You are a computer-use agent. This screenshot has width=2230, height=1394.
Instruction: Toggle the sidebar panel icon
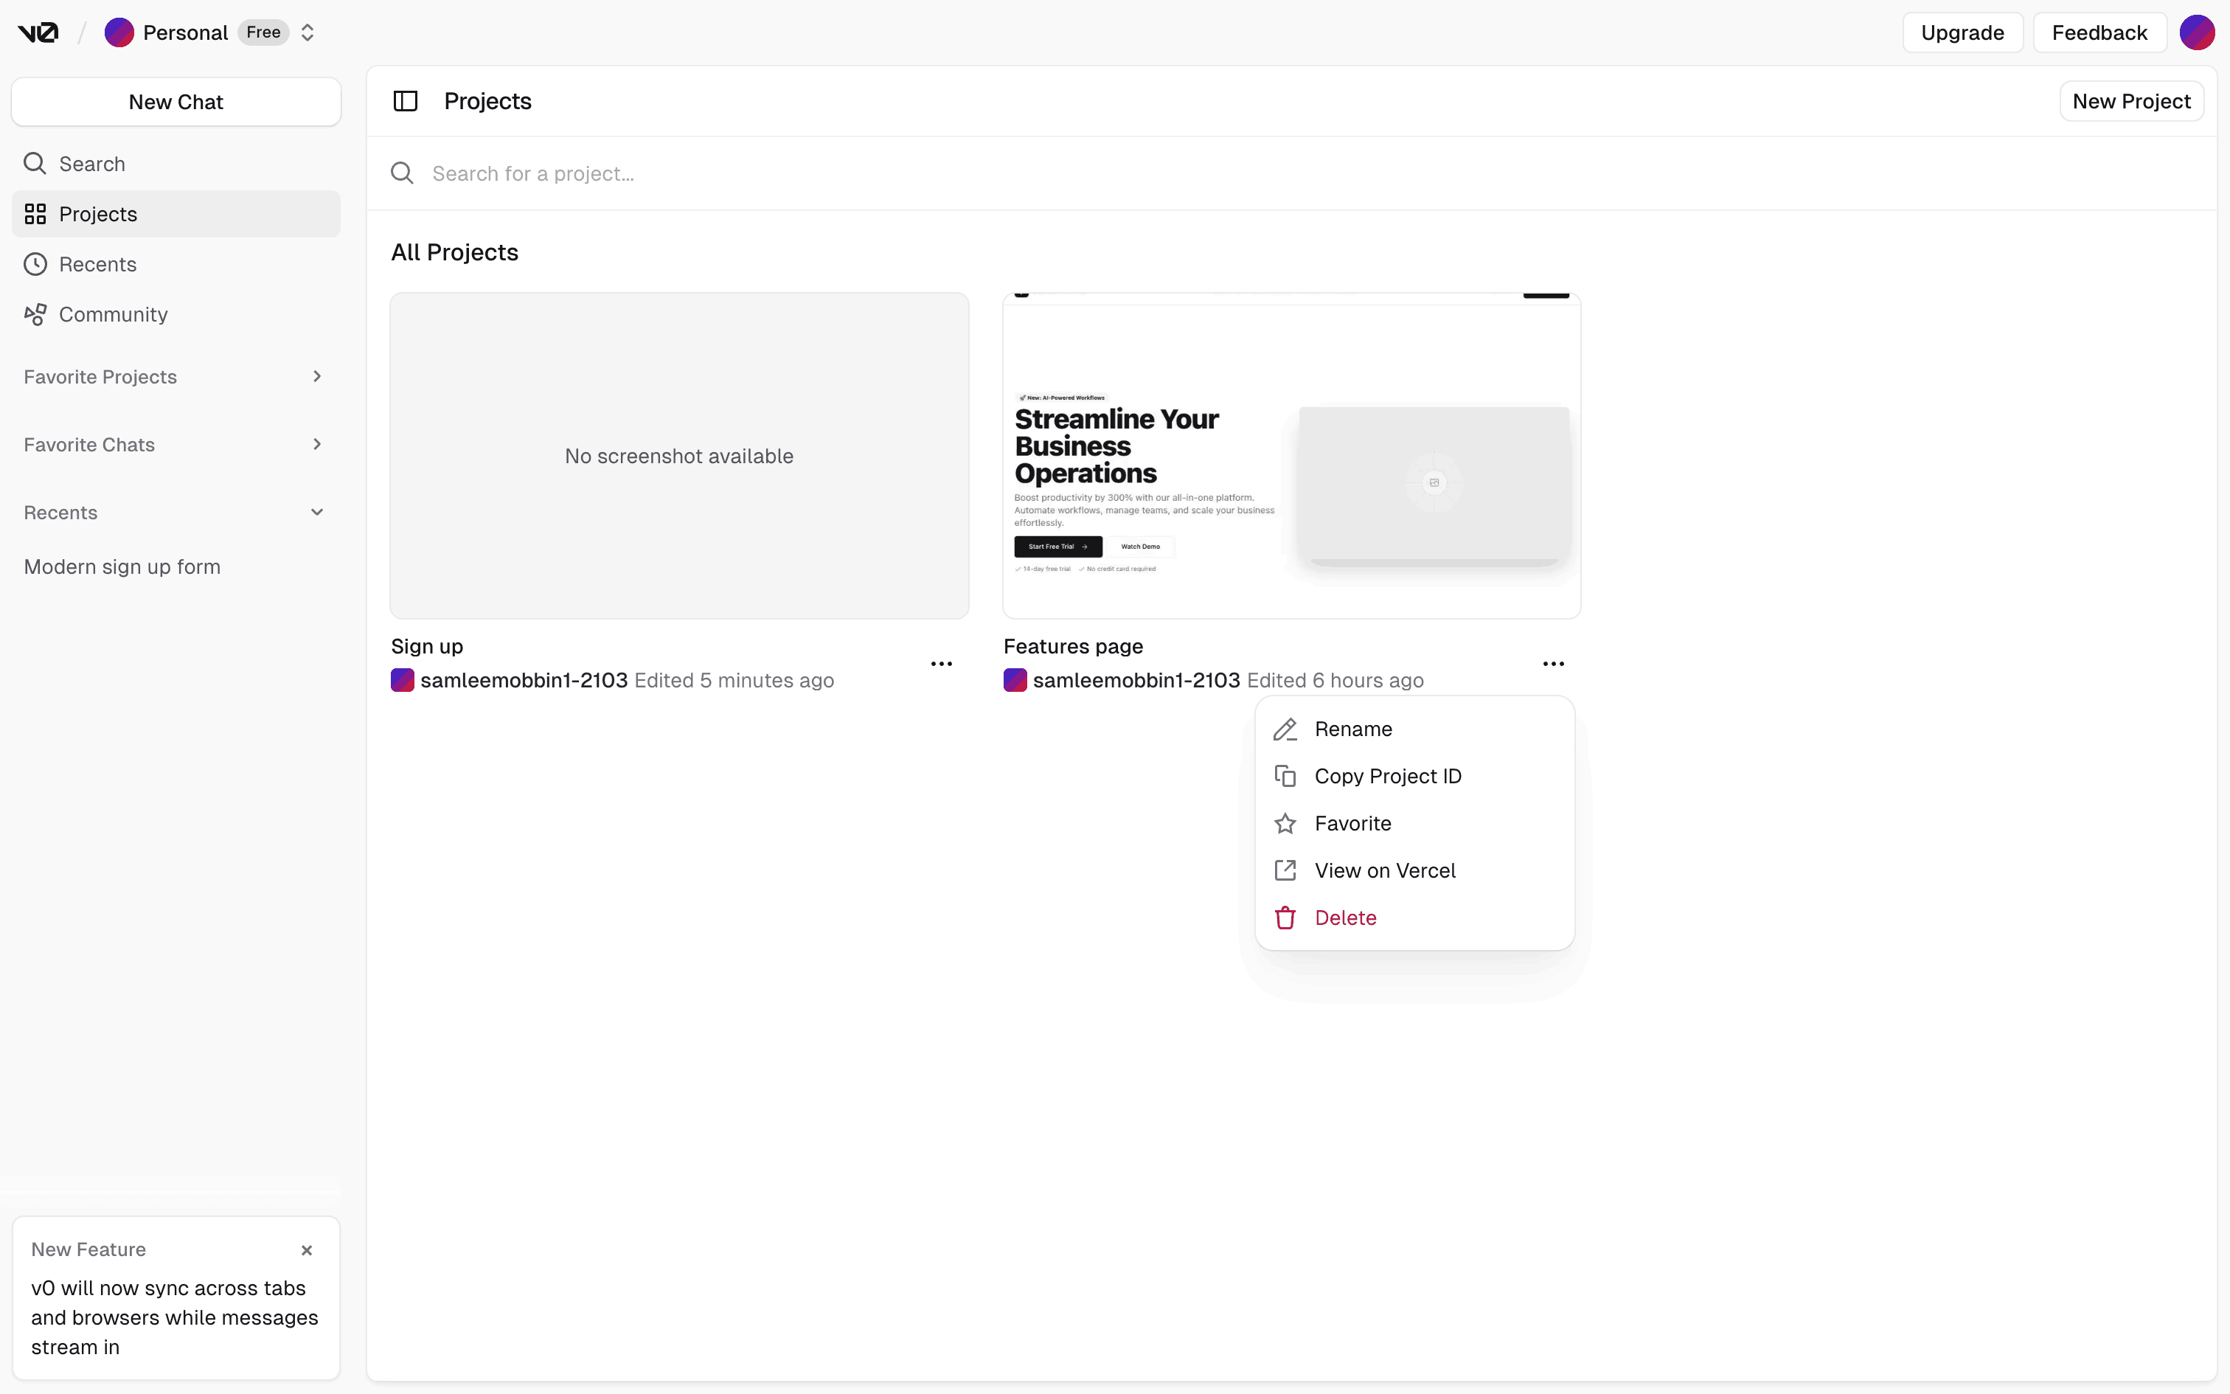(406, 102)
